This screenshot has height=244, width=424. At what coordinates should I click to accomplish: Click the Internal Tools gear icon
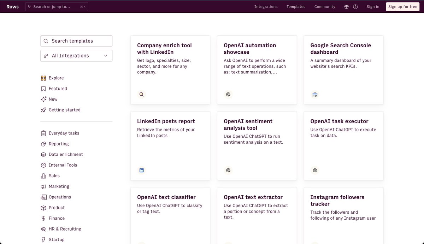pos(43,165)
